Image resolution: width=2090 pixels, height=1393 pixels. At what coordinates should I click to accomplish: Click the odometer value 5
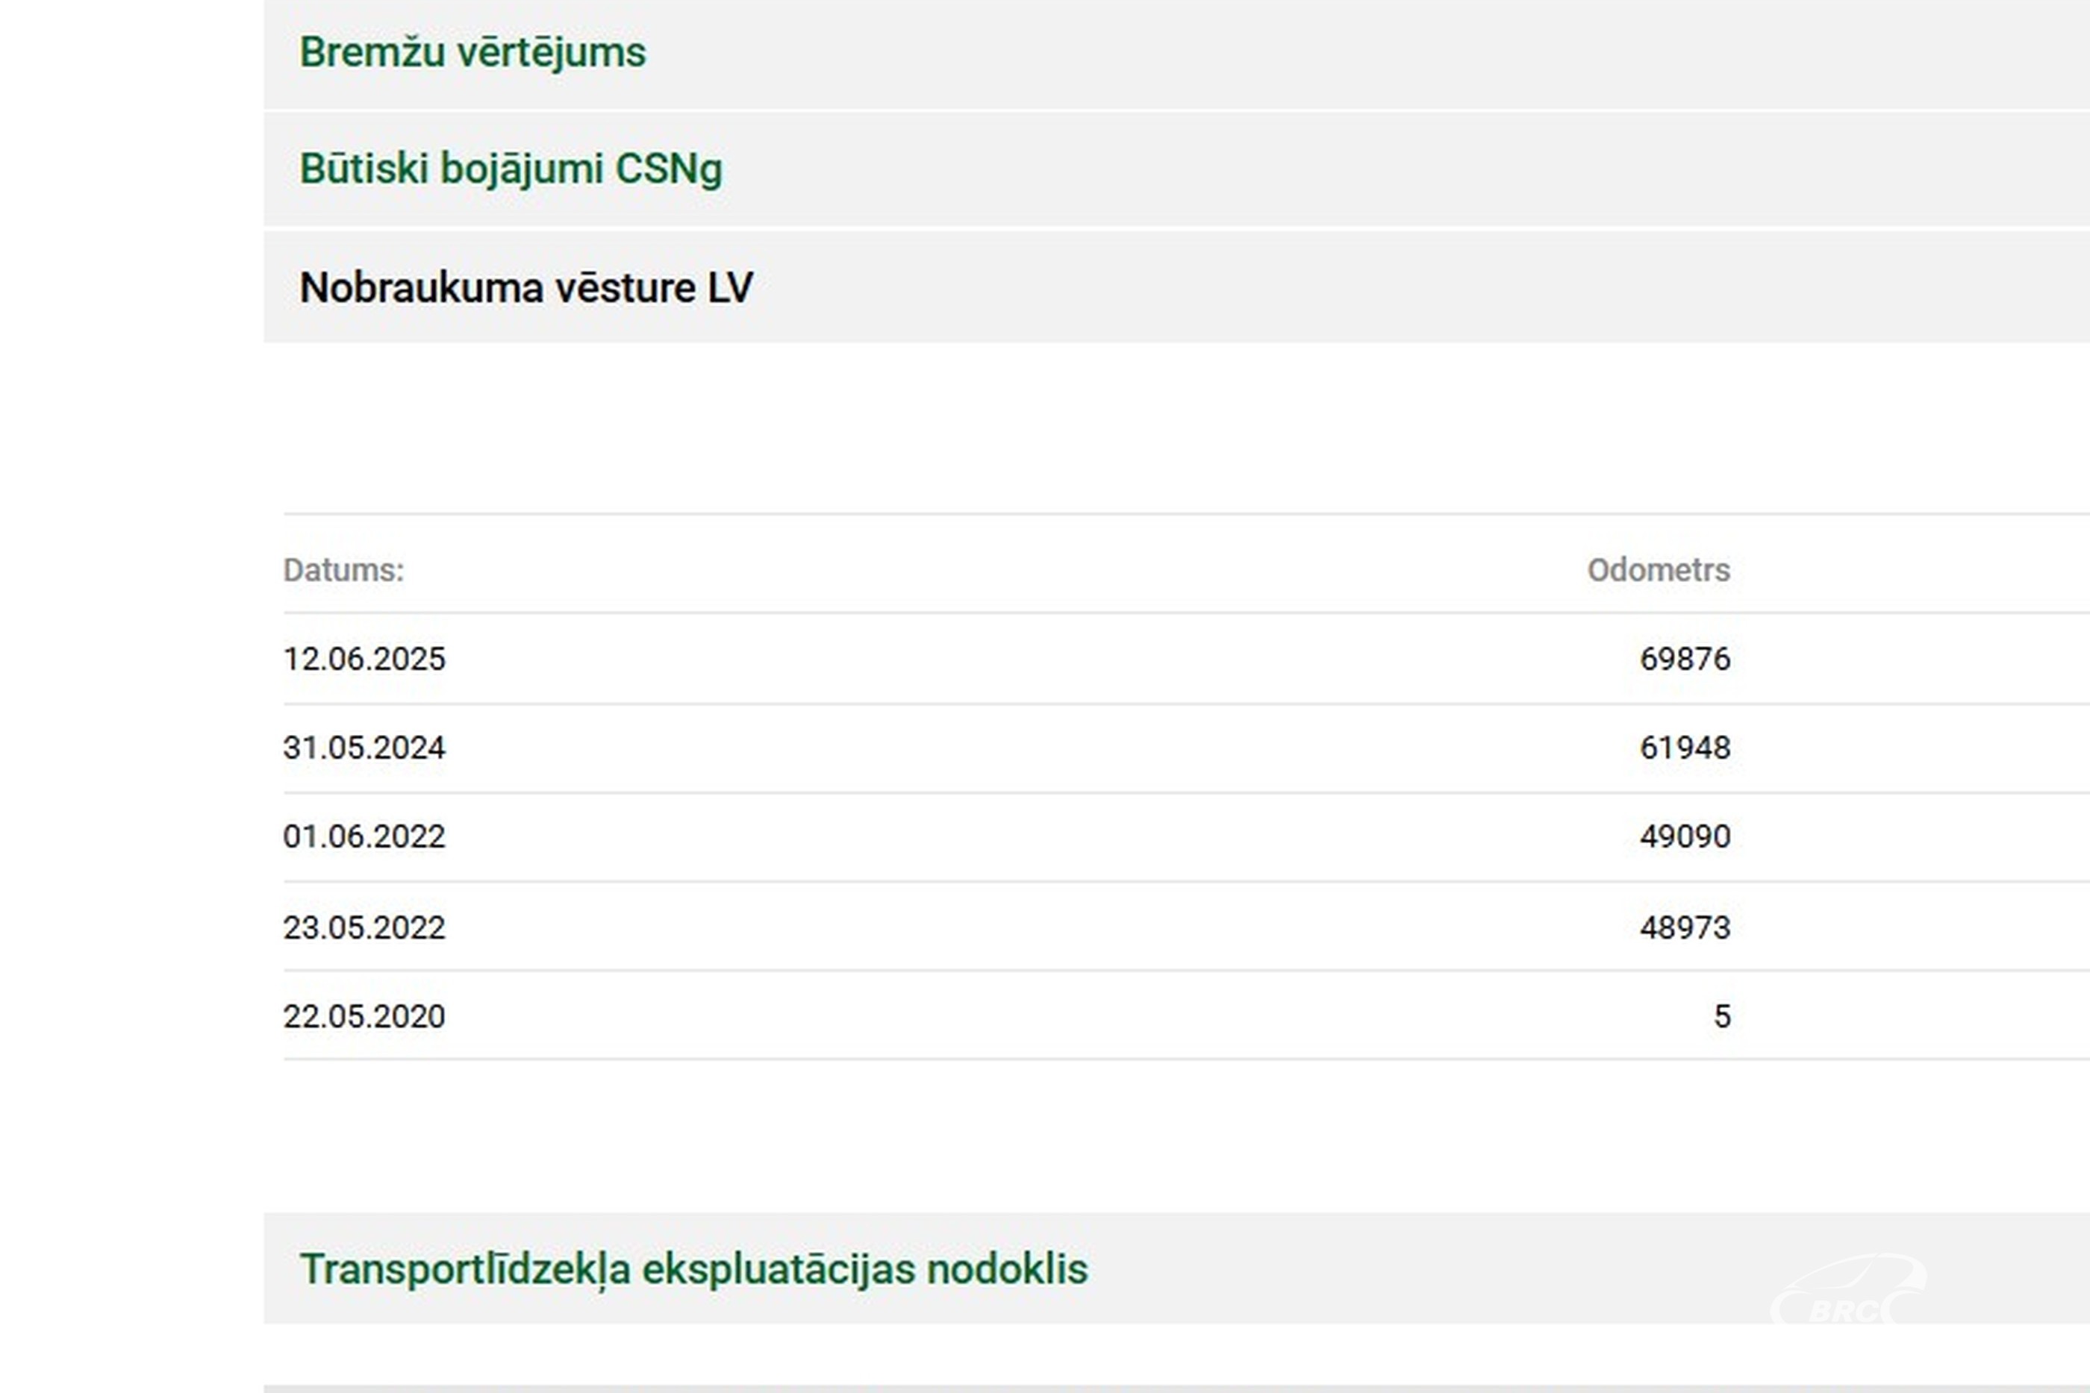[1722, 1016]
